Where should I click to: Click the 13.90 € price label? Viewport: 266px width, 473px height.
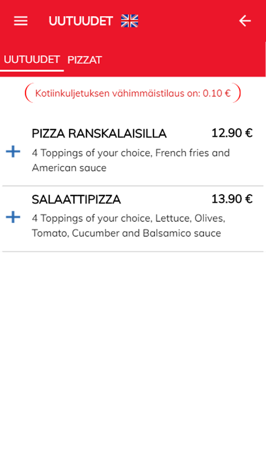click(x=233, y=199)
